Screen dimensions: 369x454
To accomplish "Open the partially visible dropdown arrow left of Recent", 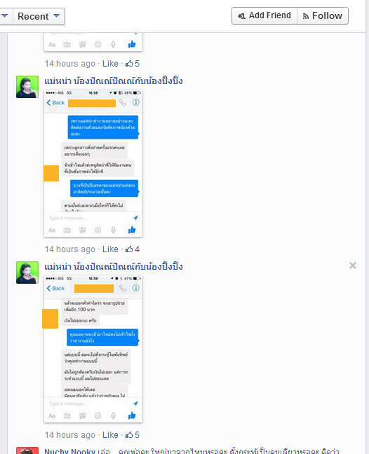I will 5,16.
